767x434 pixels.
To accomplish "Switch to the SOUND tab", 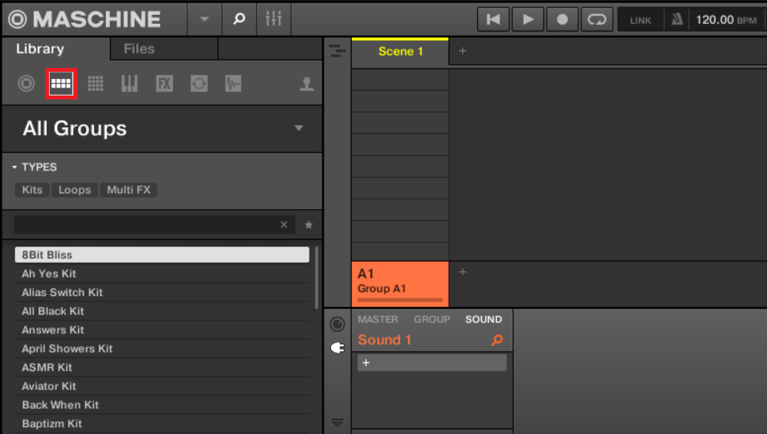I will tap(483, 319).
